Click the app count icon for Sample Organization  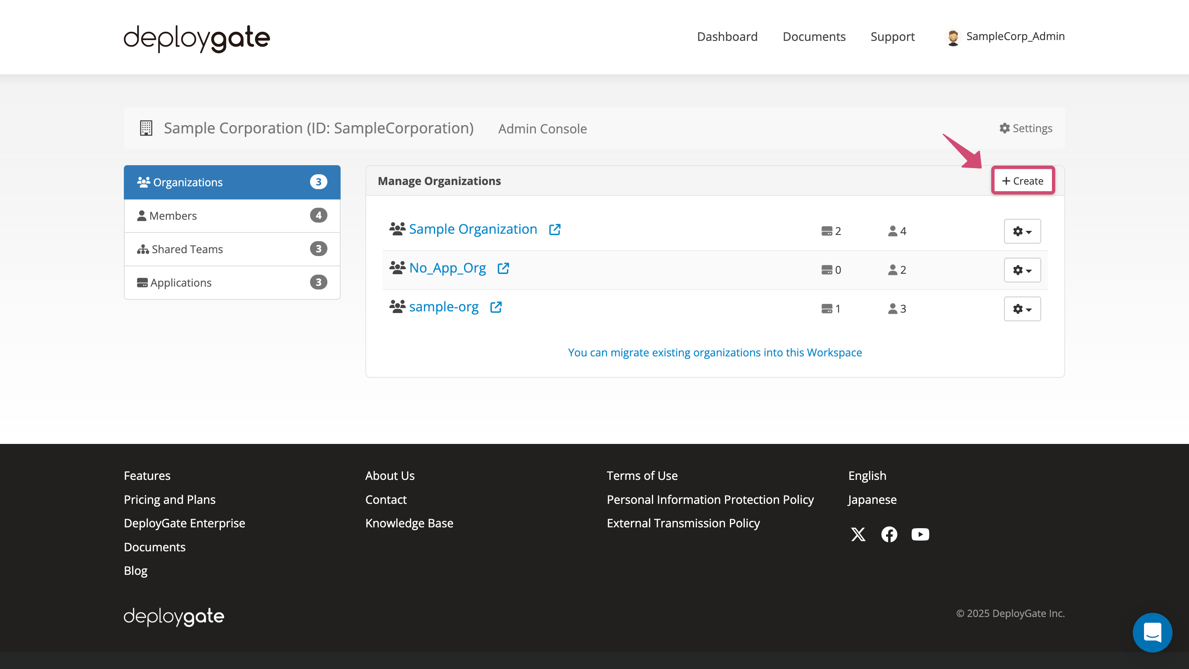click(x=827, y=231)
